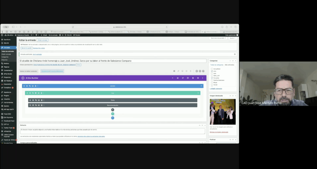This screenshot has height=169, width=317.
Task: Open the Opciones de pantalla dropdown
Action: [x=218, y=38]
